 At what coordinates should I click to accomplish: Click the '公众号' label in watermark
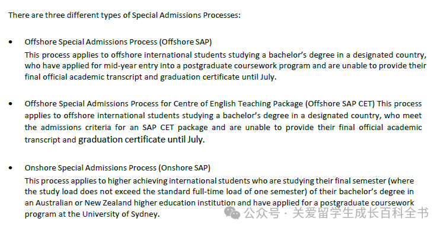[x=262, y=213]
